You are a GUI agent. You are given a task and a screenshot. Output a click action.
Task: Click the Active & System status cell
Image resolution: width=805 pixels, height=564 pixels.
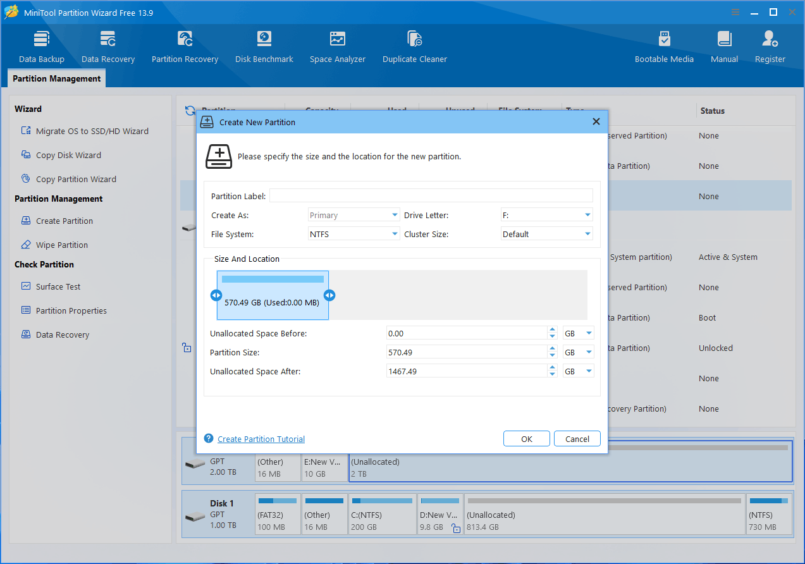(728, 257)
